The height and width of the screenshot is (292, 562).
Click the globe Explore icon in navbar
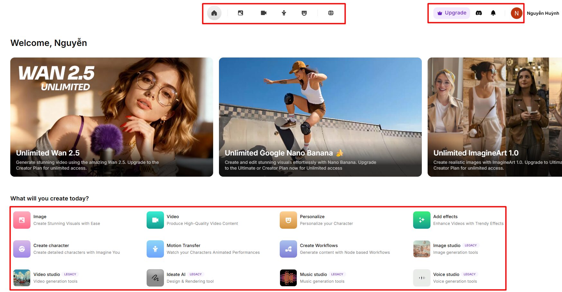coord(331,13)
